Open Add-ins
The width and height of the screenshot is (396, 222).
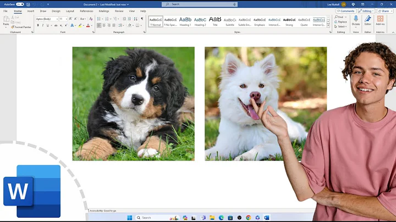pyautogui.click(x=380, y=20)
